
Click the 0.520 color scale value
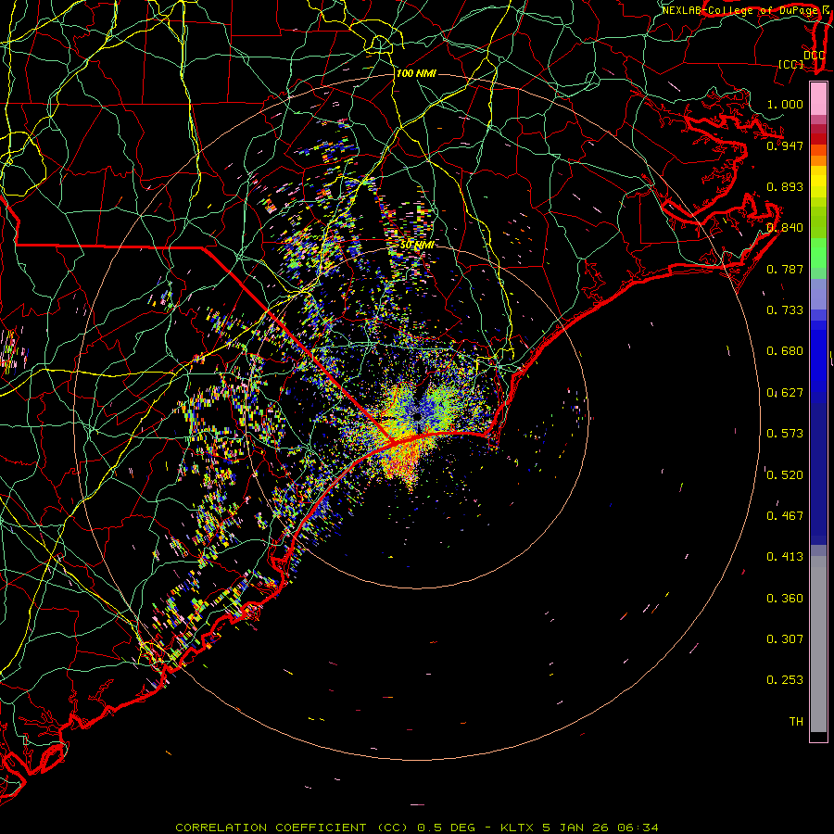coord(785,475)
